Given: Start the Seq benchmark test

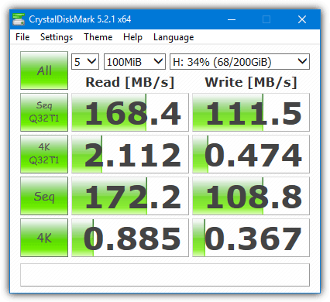Looking at the screenshot, I should pos(44,196).
